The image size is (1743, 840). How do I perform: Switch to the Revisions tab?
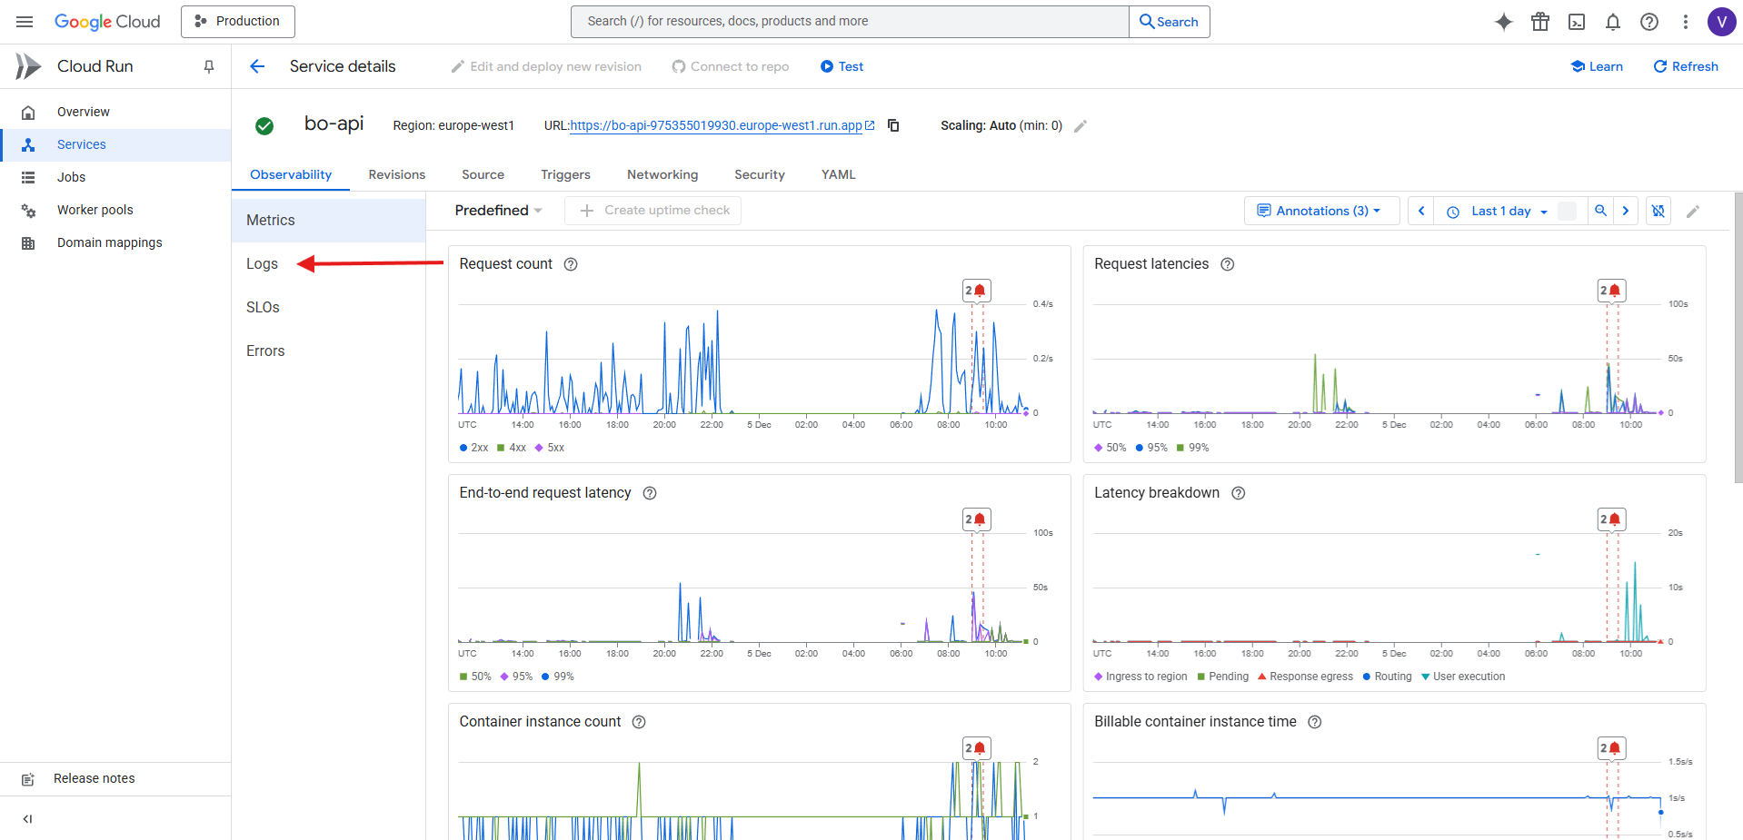tap(396, 174)
